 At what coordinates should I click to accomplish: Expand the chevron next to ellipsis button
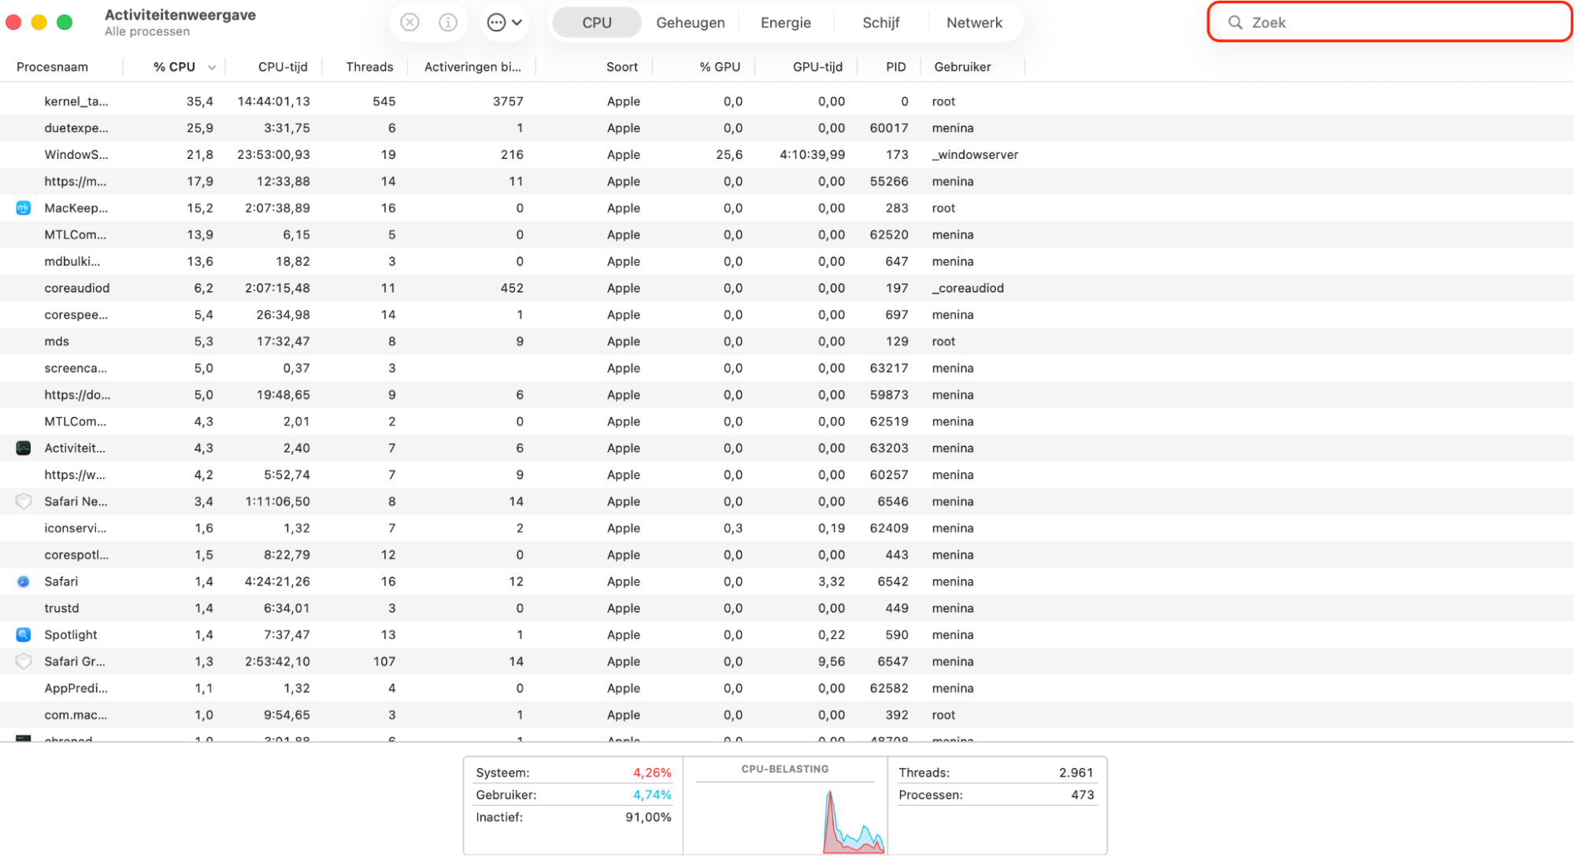517,22
